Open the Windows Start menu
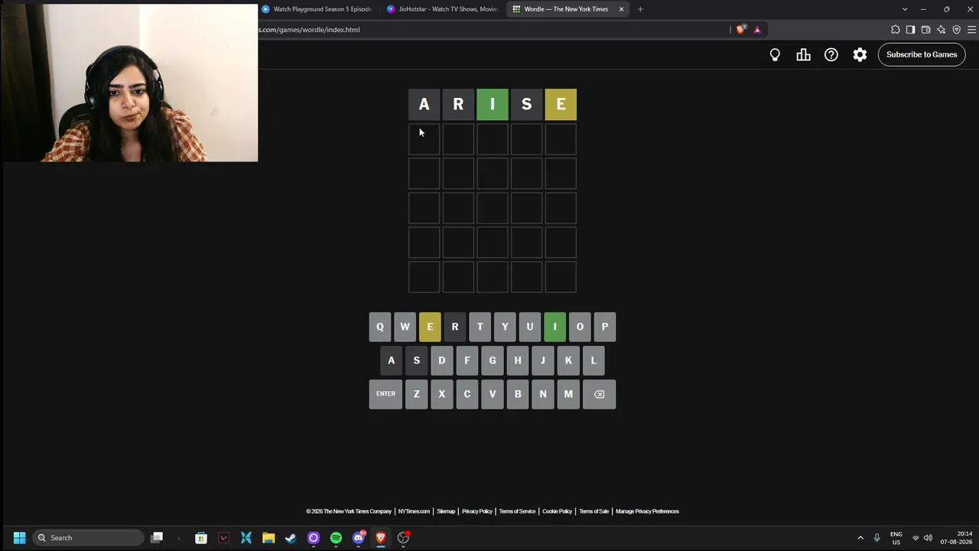The width and height of the screenshot is (979, 551). 20,538
